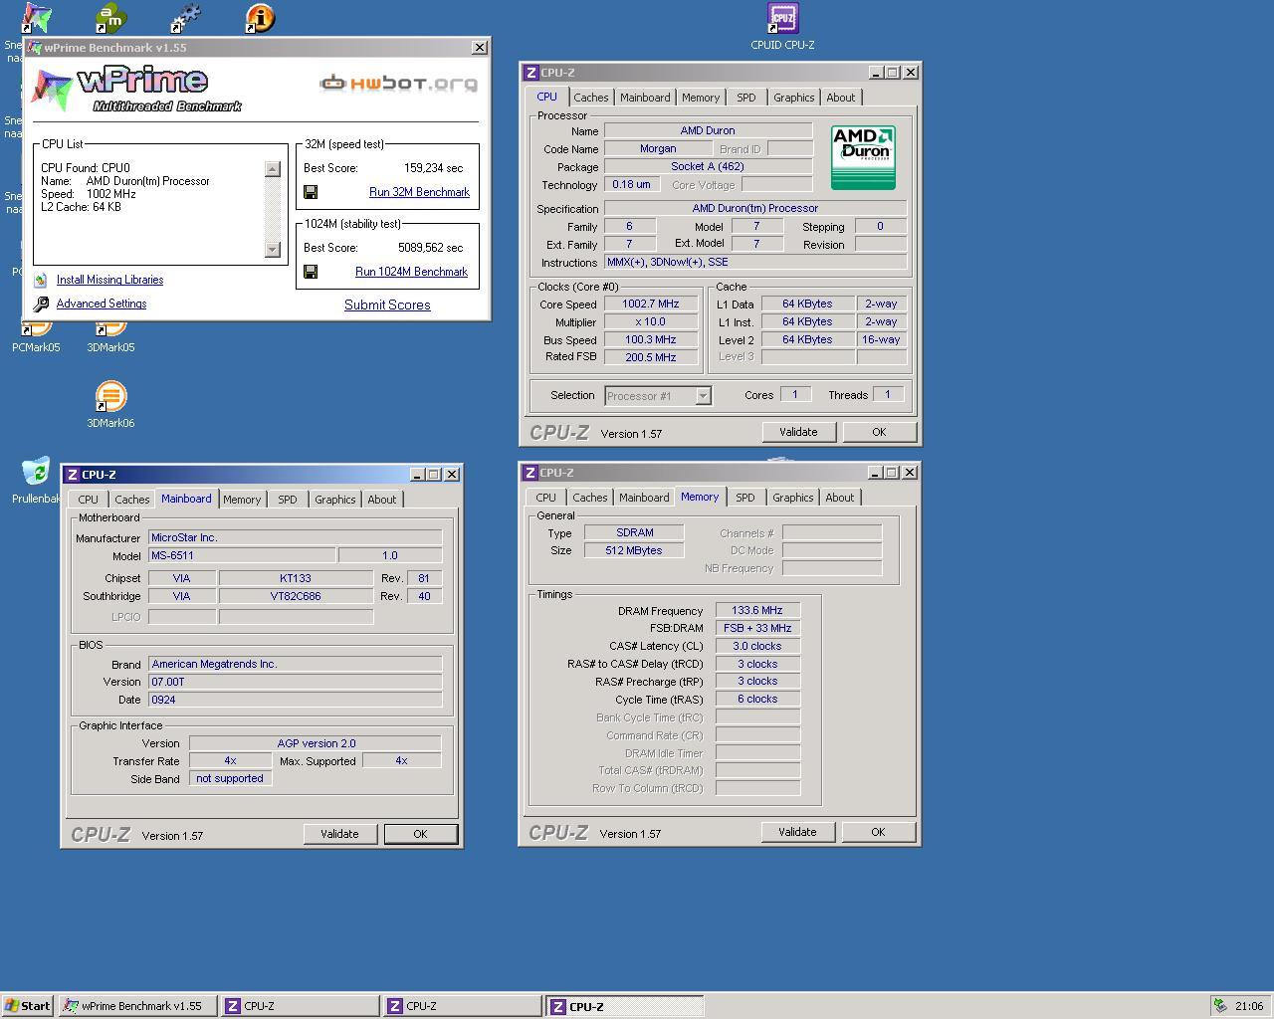Viewport: 1274px width, 1019px height.
Task: Switch to CPU tab in Mainboard CPU-Z window
Action: (89, 500)
